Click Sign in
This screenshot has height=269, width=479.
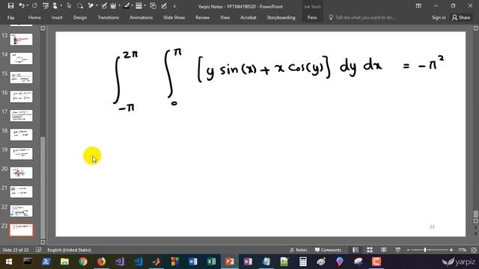pyautogui.click(x=439, y=17)
